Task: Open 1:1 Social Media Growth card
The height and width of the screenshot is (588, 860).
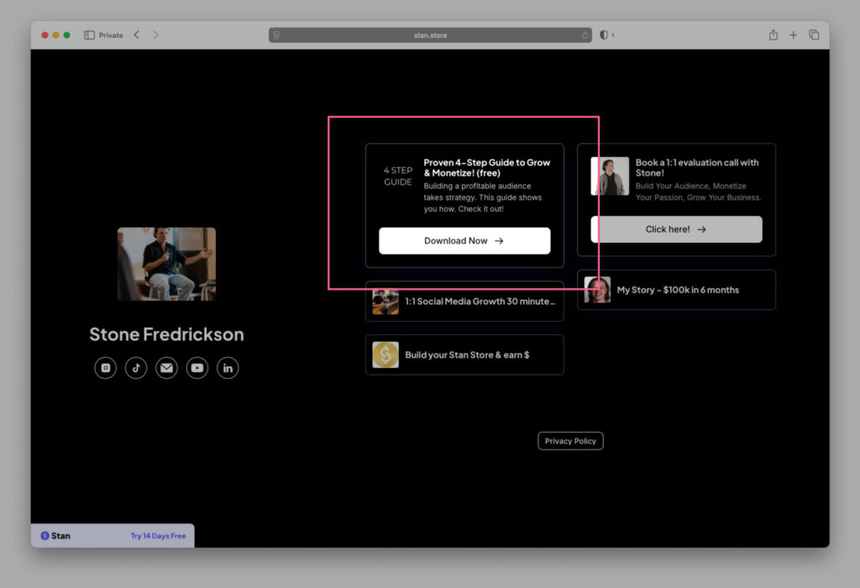Action: pos(464,302)
